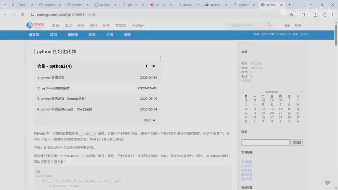Viewport: 338px width, 190px height.
Task: Open 赞助商 in top navigation
Action: click(x=120, y=25)
